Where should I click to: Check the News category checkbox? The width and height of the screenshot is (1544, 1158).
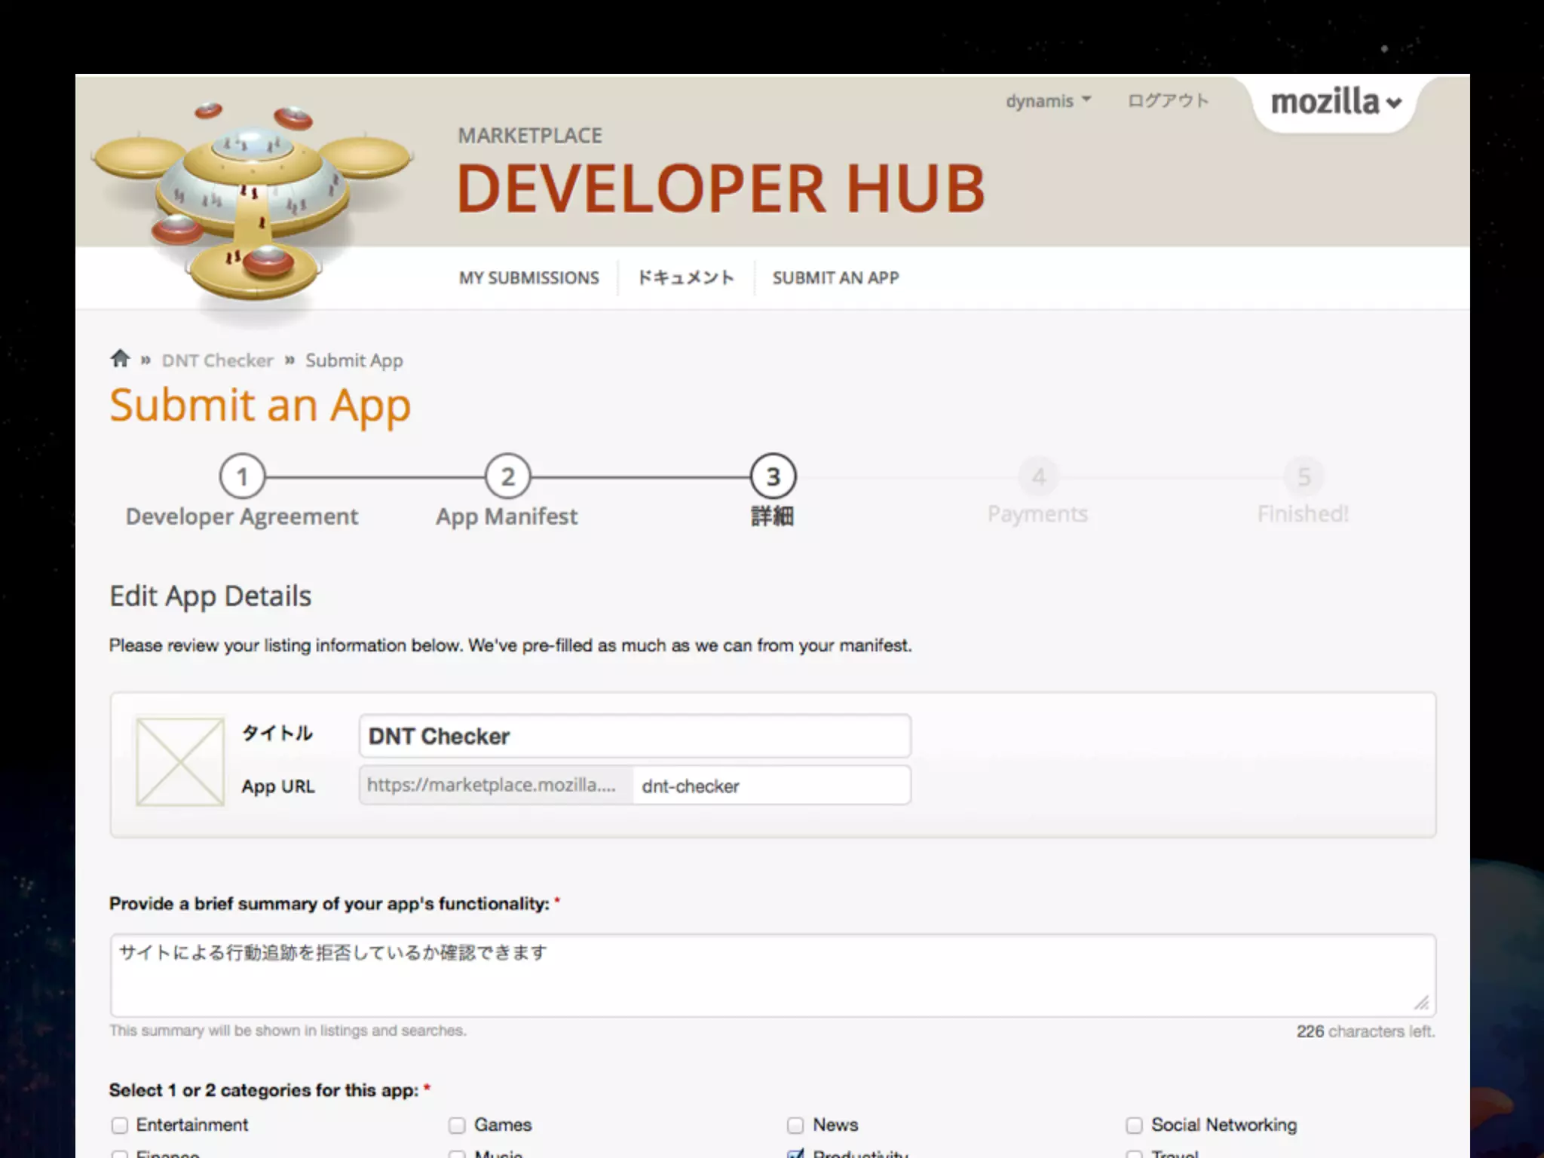click(795, 1126)
